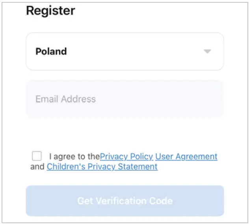Click the Email Address input field

124,99
